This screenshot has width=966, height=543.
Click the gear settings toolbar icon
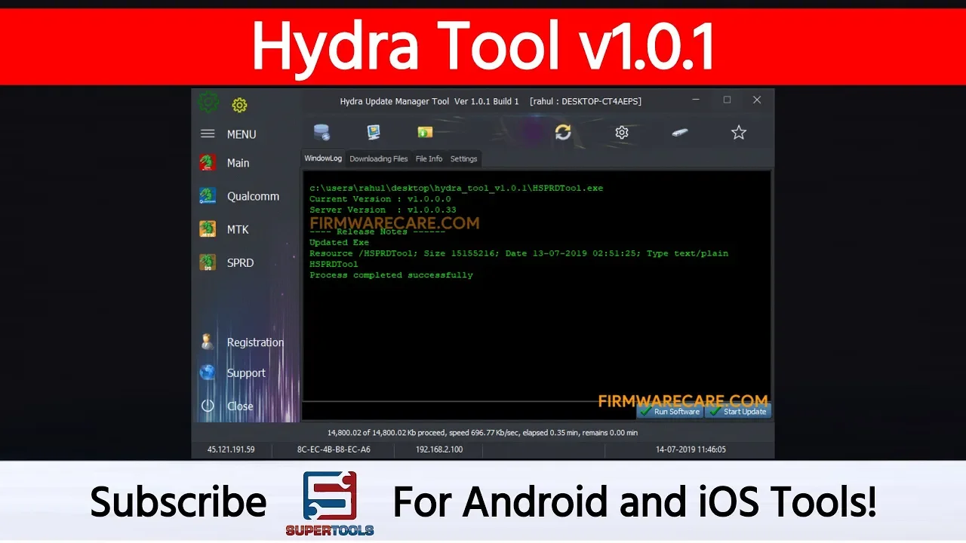pos(622,132)
